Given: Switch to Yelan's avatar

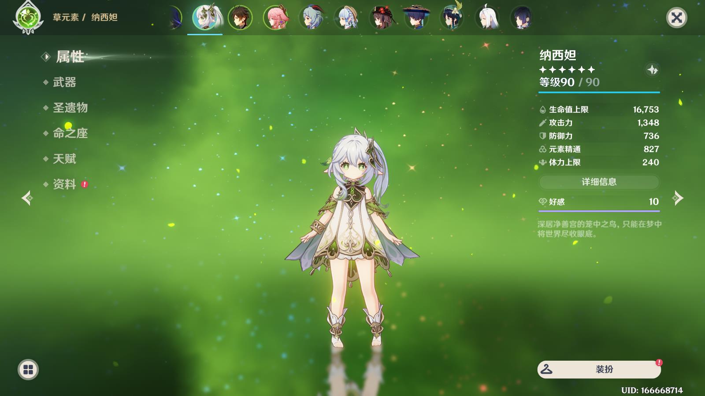Looking at the screenshot, I should click(x=522, y=18).
